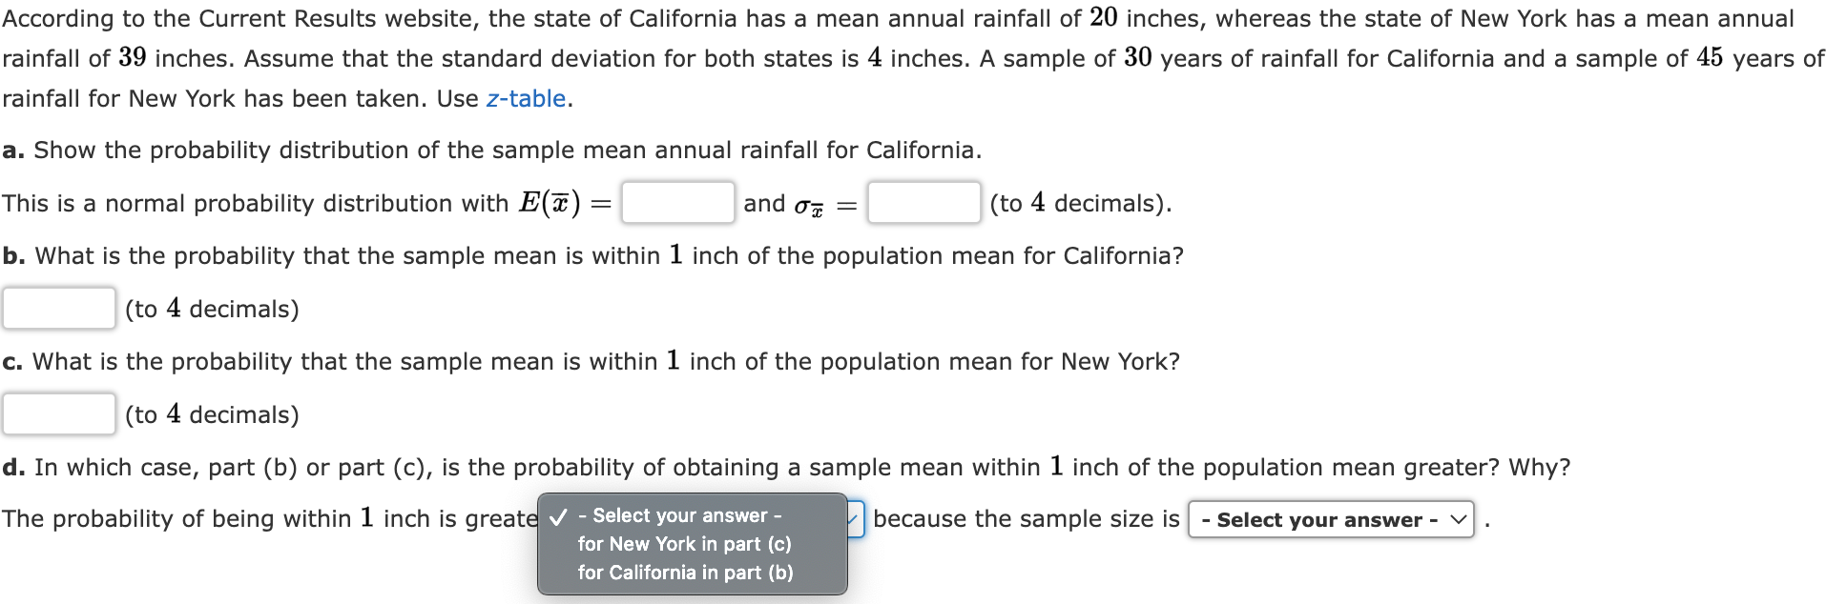This screenshot has height=604, width=1847.
Task: Select 'for California in part (b)' option
Action: coord(685,573)
